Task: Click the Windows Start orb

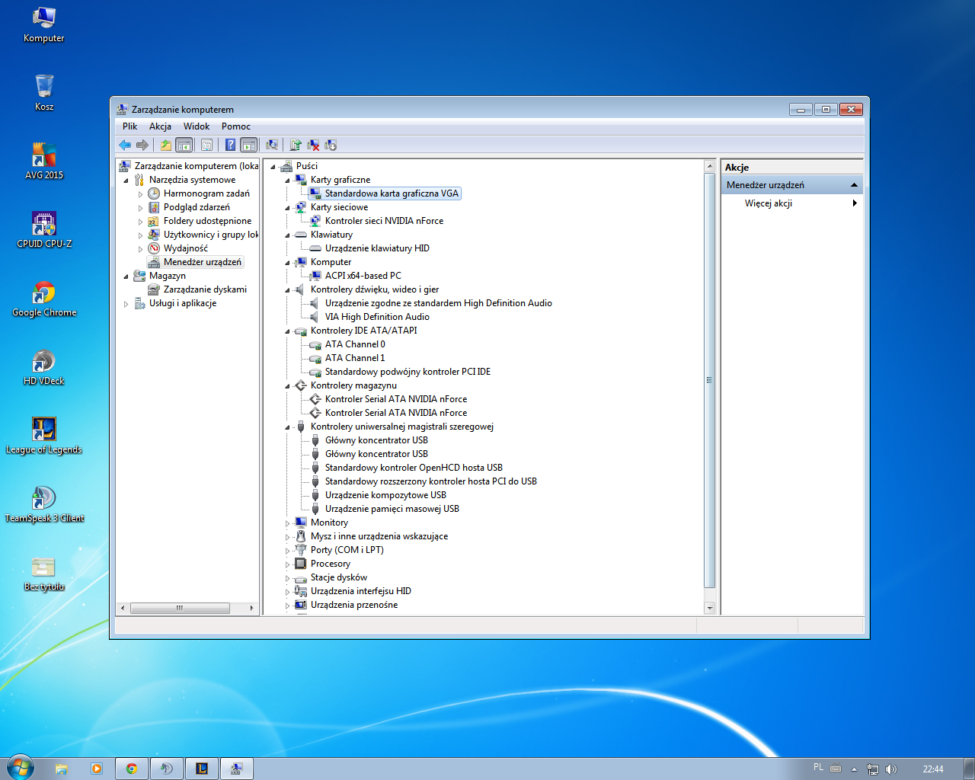Action: [x=21, y=768]
